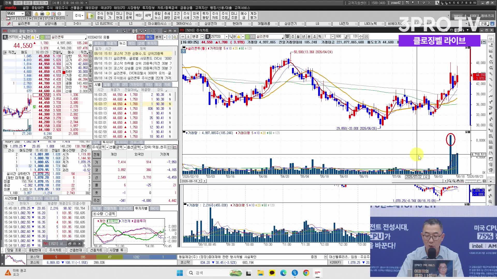
Task: Expand the 주식 금액 dropdown in investor panel
Action: 107,147
